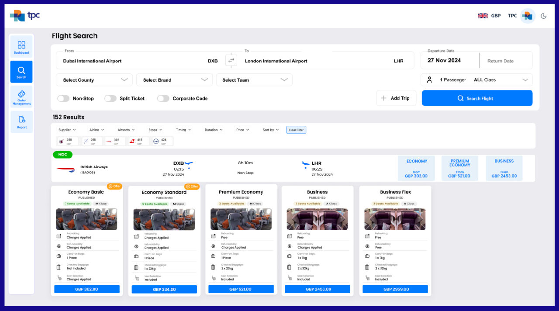Select the Search icon in the sidebar
Image resolution: width=559 pixels, height=311 pixels.
[21, 71]
